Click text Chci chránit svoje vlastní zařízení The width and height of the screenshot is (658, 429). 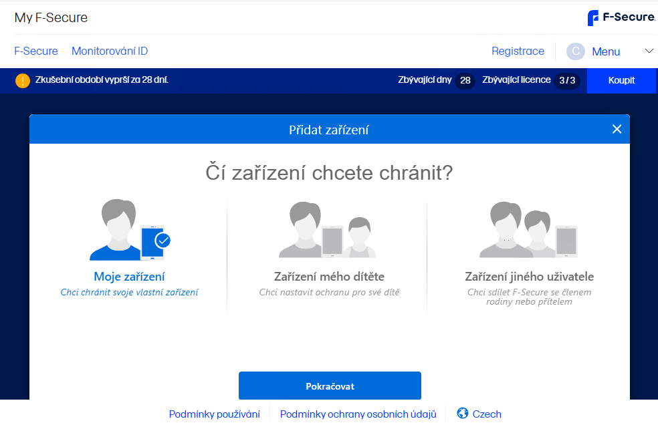129,292
